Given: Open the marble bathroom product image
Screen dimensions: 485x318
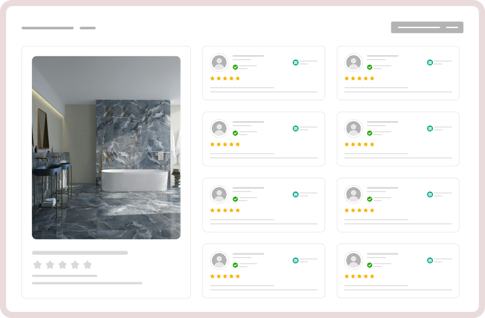Looking at the screenshot, I should (x=106, y=147).
